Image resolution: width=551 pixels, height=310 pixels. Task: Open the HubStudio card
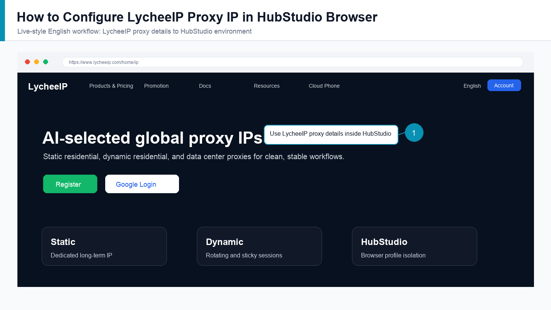414,246
